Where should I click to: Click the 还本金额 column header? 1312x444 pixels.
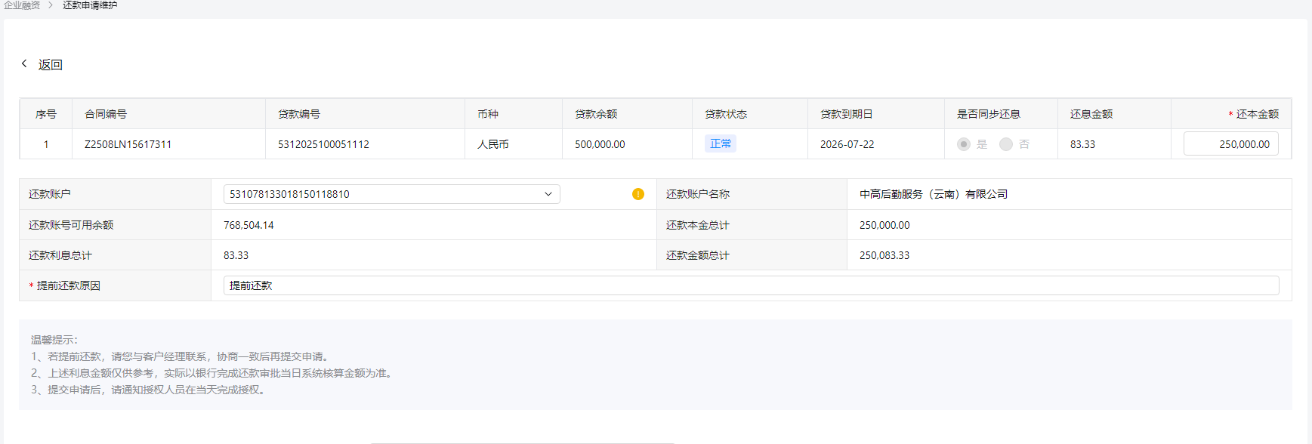pyautogui.click(x=1257, y=114)
